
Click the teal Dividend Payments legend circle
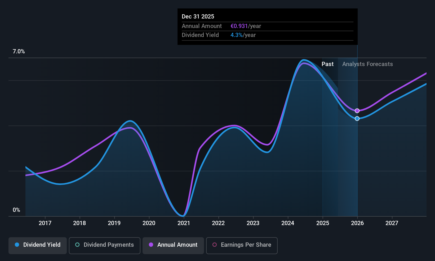77,245
